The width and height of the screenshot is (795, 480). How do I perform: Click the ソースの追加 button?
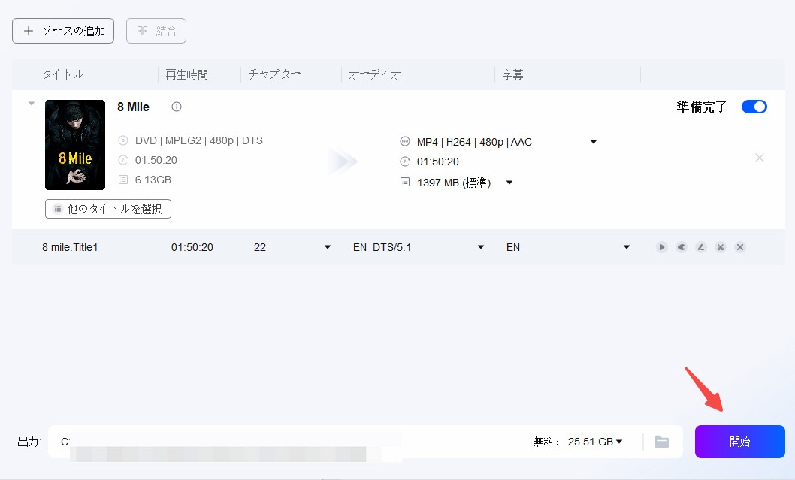tap(63, 31)
